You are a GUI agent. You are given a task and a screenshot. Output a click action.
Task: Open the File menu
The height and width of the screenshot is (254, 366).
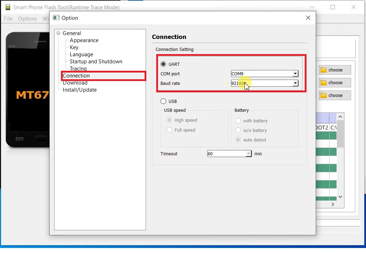(8, 19)
